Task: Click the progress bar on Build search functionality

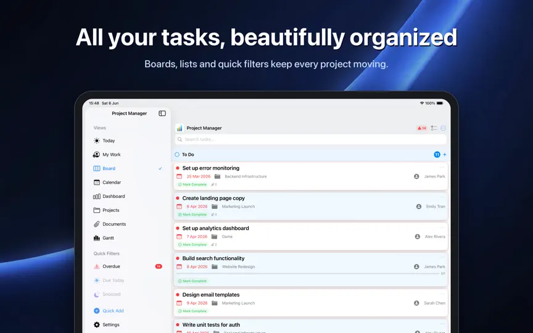Action: (308, 274)
